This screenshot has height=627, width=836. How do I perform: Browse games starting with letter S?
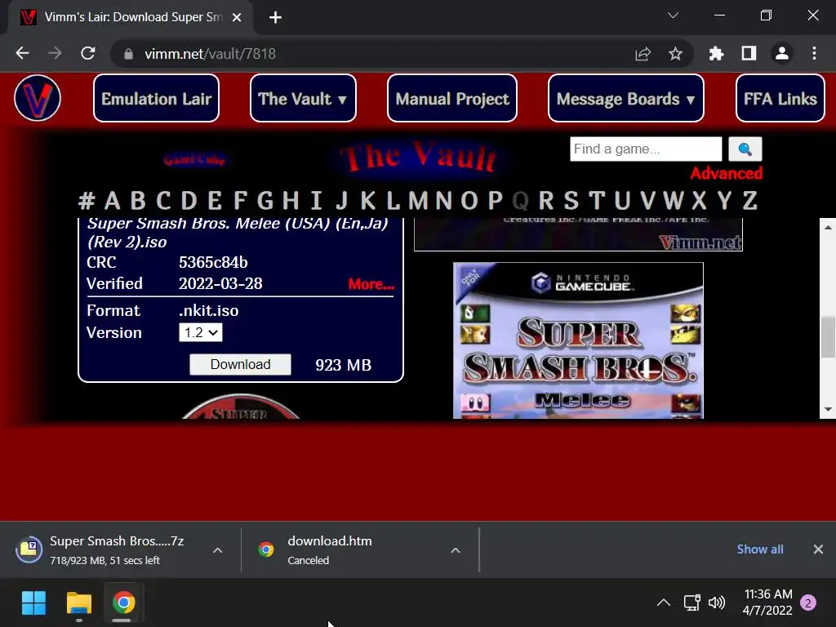click(571, 201)
